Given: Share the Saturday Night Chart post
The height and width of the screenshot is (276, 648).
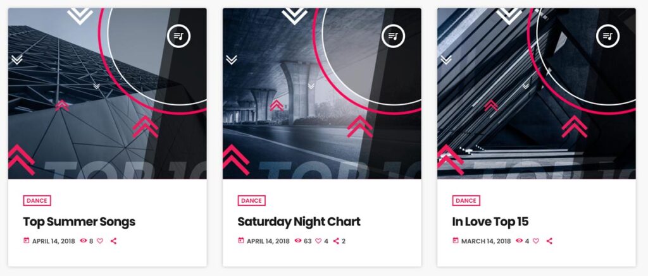Looking at the screenshot, I should click(336, 241).
